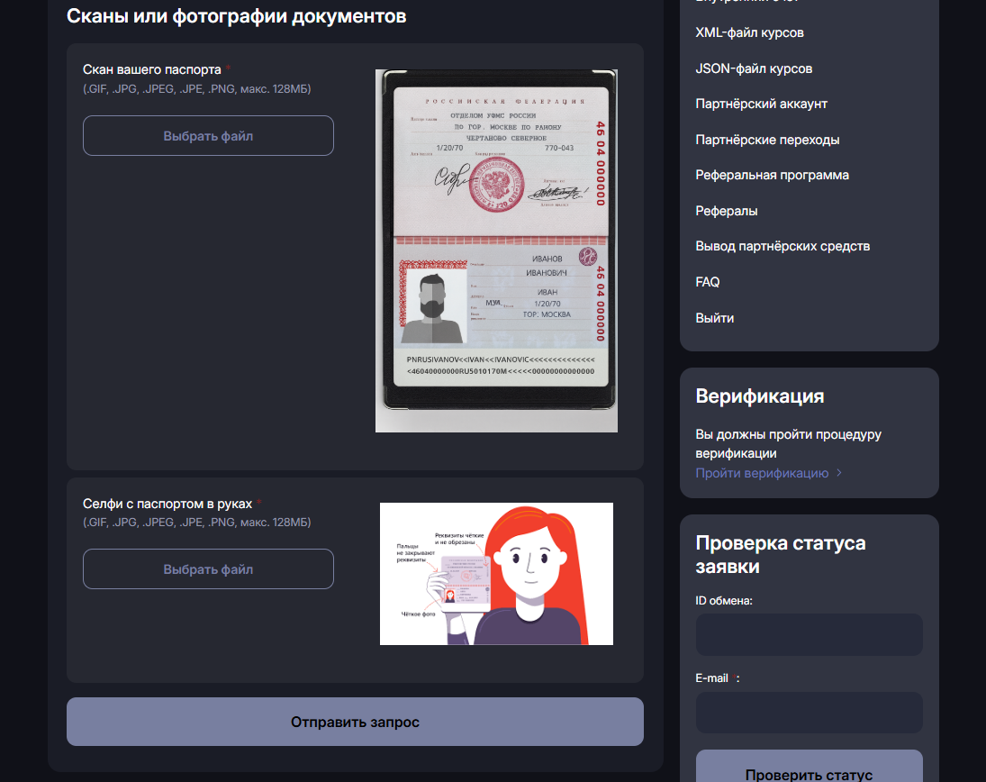
Task: Click into the E-mail input field
Action: (x=809, y=713)
